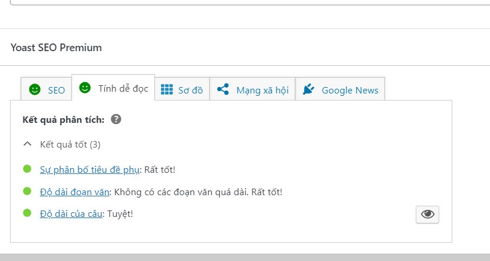Screen dimensions: 490x261
Task: Open the Độ dài của câu link
Action: tap(71, 214)
